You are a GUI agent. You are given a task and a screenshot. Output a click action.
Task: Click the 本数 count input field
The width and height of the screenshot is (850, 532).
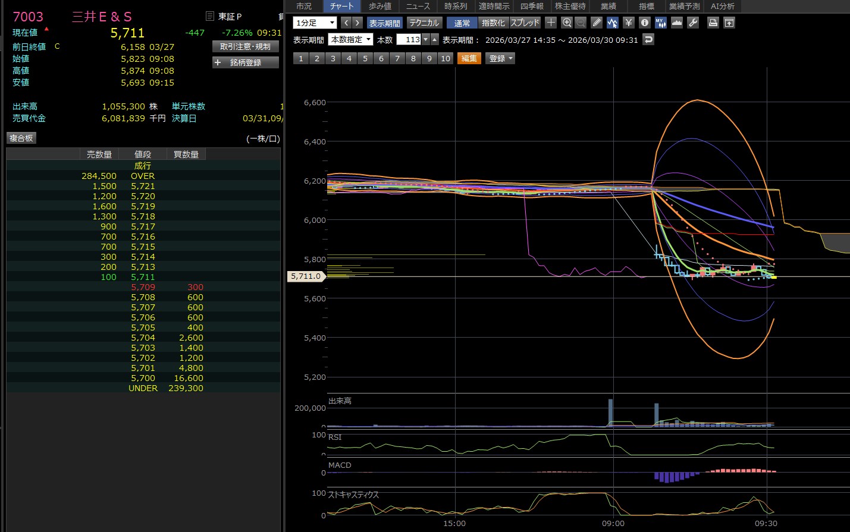coord(409,40)
